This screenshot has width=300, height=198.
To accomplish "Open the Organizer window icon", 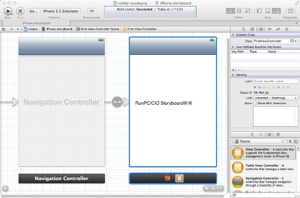I will 290,11.
